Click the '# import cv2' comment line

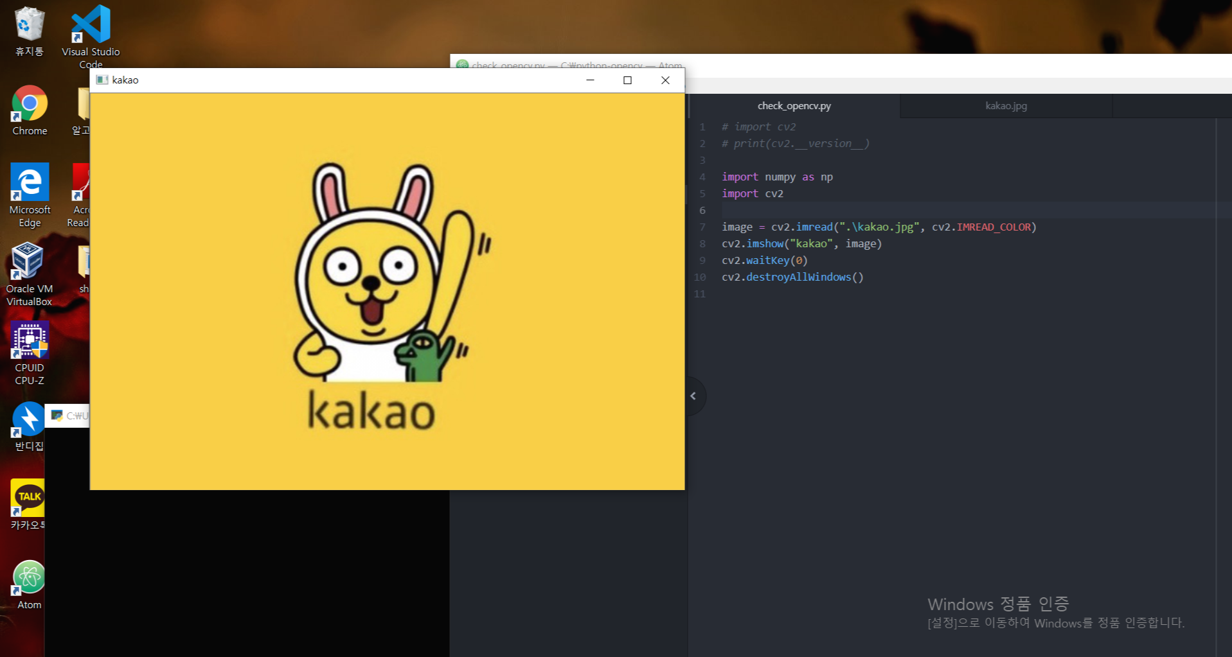tap(758, 127)
